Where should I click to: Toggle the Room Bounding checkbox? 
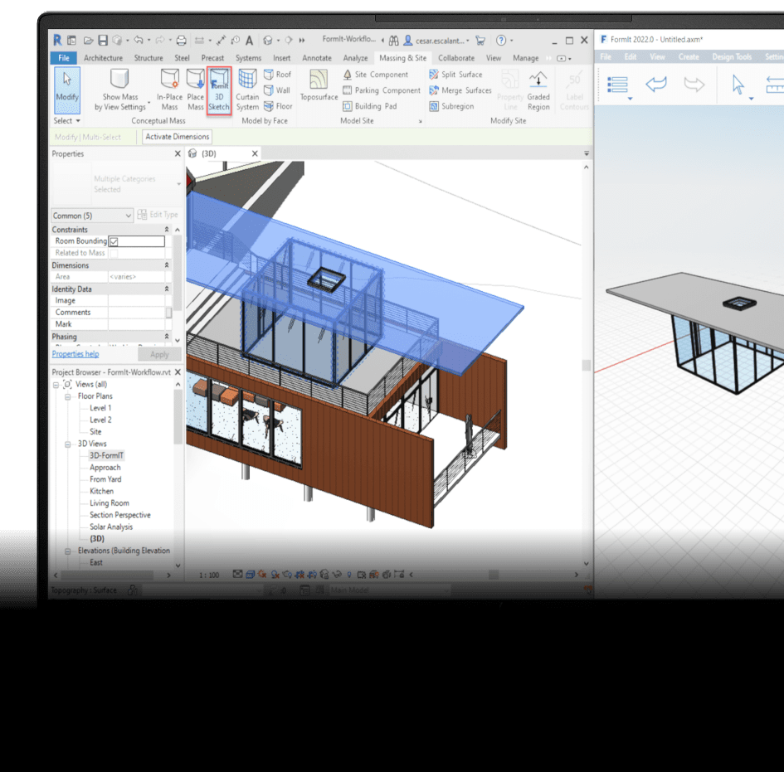pyautogui.click(x=114, y=241)
